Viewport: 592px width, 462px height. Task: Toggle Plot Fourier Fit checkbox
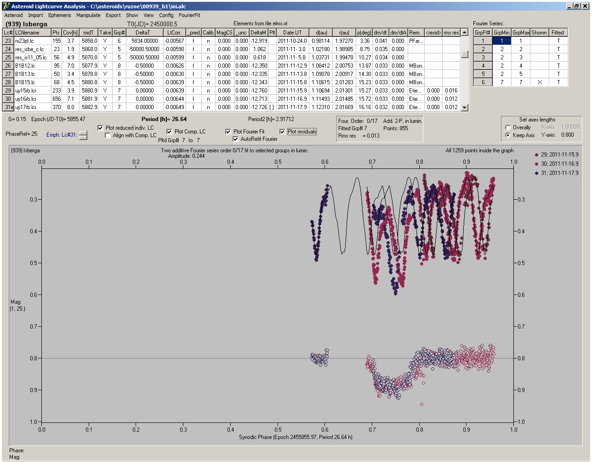tap(228, 132)
